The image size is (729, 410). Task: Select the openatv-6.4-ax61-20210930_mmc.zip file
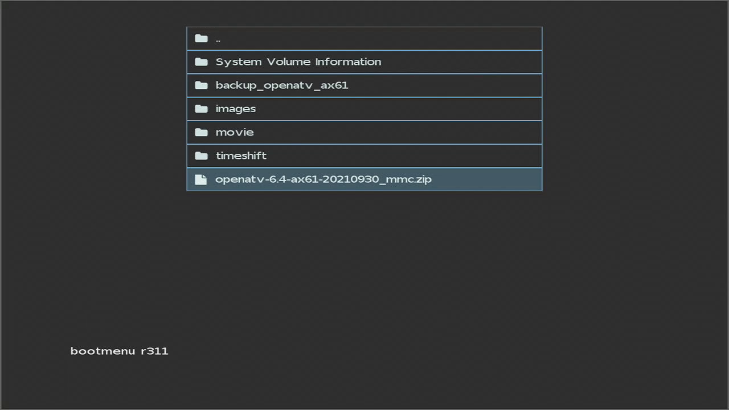323,179
